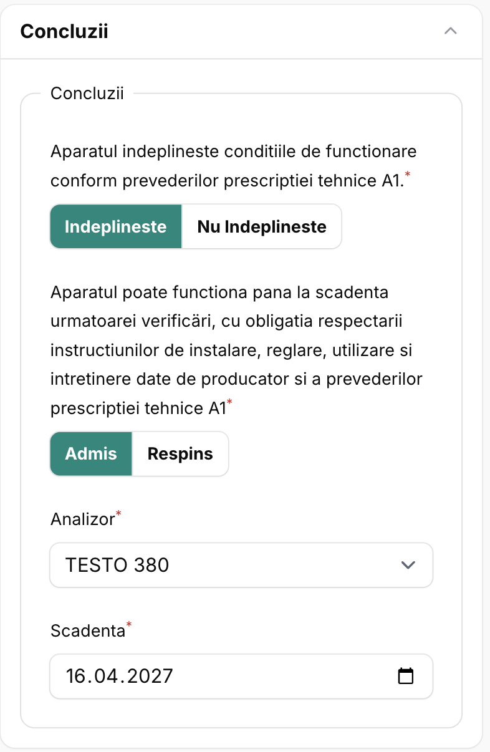
Task: Click the red asterisk beside Scadenta
Action: click(x=129, y=625)
